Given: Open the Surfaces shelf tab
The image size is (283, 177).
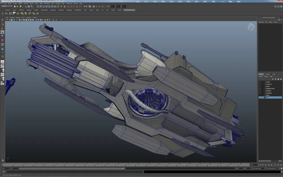Looking at the screenshot, I should (22, 10).
